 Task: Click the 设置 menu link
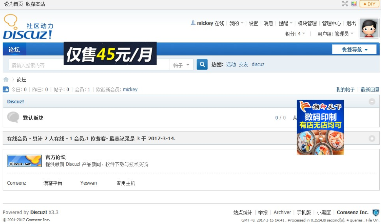(253, 23)
